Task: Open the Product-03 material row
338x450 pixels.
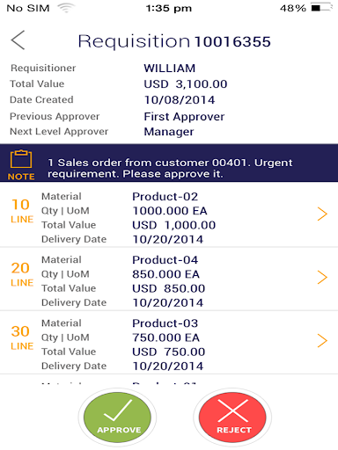Action: 169,342
